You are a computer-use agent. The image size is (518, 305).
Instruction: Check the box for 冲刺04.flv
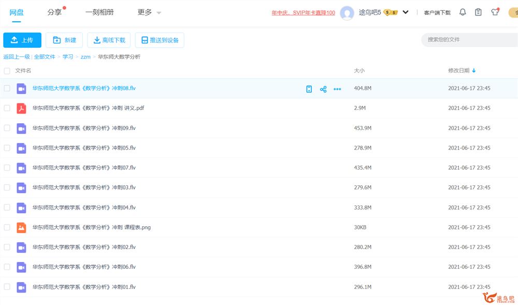click(x=7, y=207)
